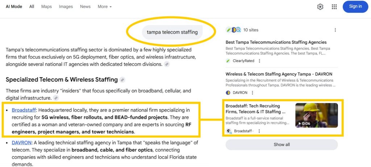Open Google Settings gear icon

(x=320, y=7)
